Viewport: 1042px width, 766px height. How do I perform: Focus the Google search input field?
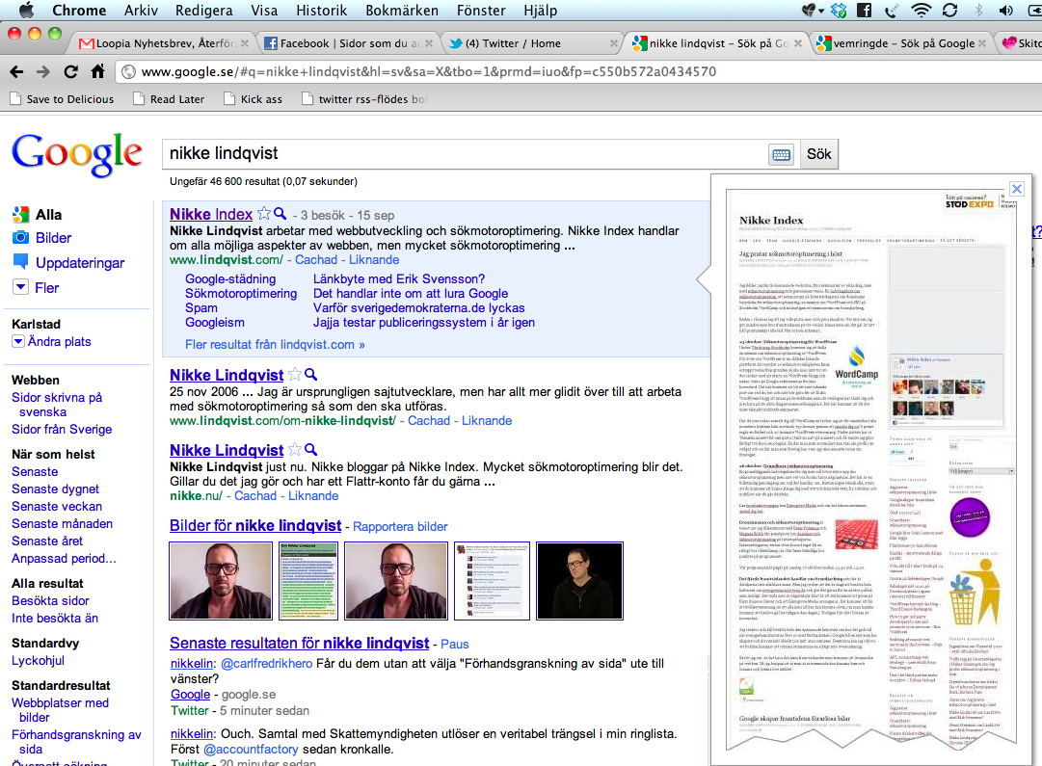pos(466,154)
